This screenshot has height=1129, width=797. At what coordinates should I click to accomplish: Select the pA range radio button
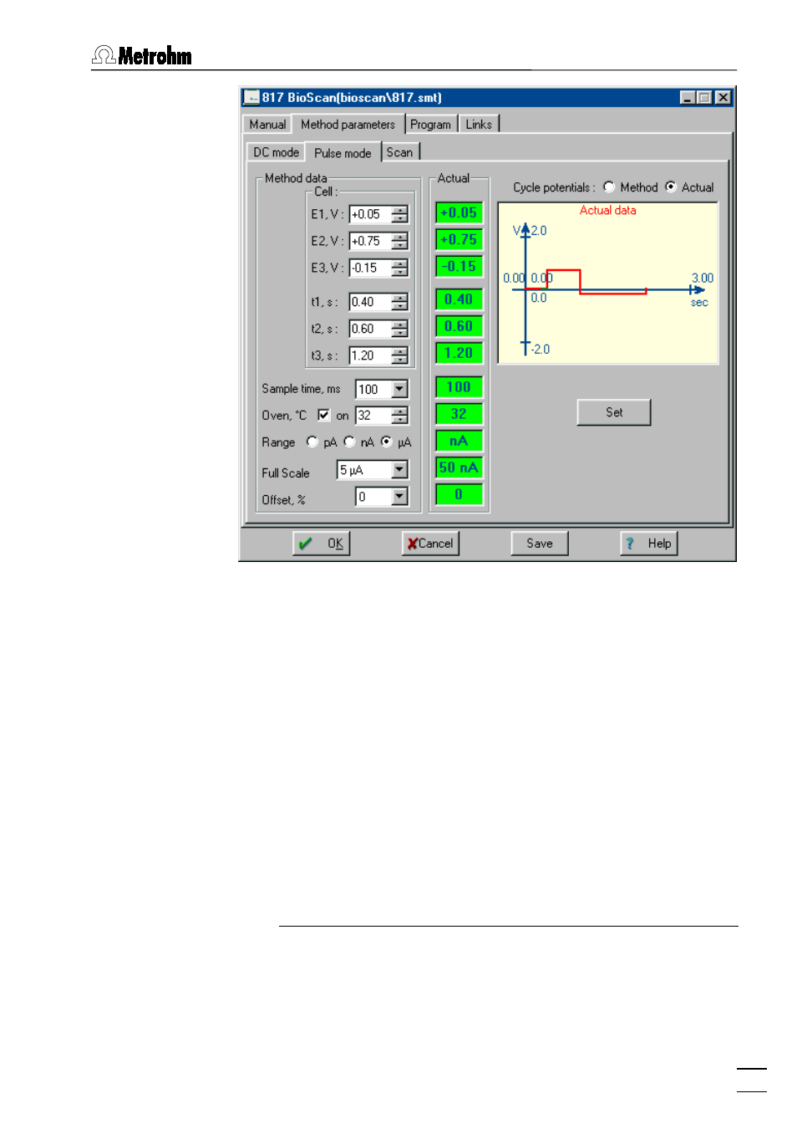312,442
